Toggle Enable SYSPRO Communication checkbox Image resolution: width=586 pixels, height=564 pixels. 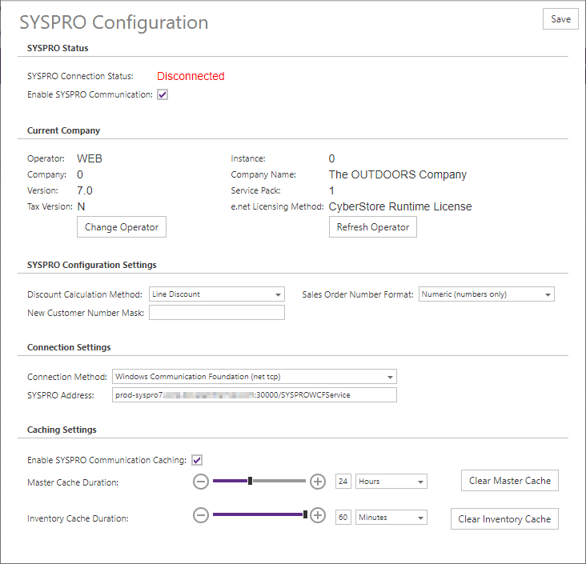[163, 94]
